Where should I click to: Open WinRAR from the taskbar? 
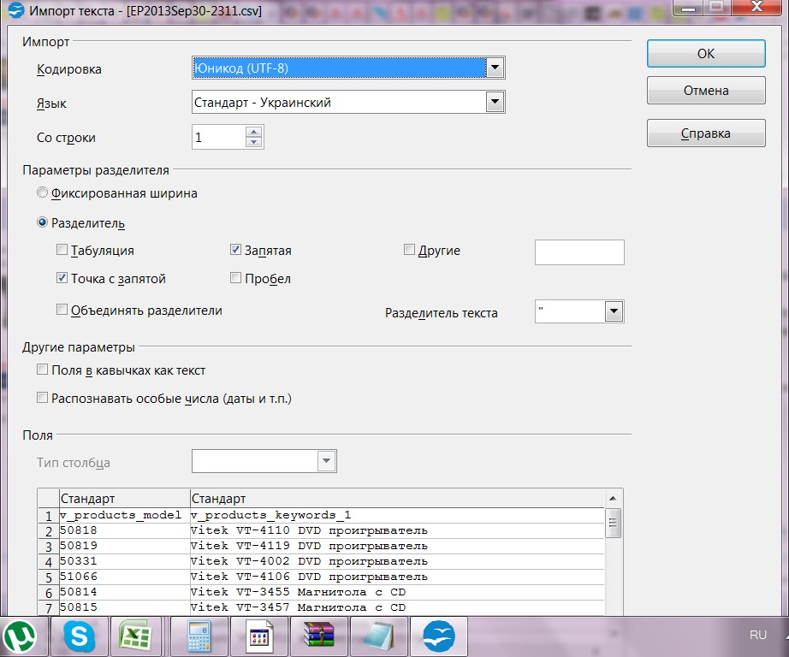[x=319, y=636]
